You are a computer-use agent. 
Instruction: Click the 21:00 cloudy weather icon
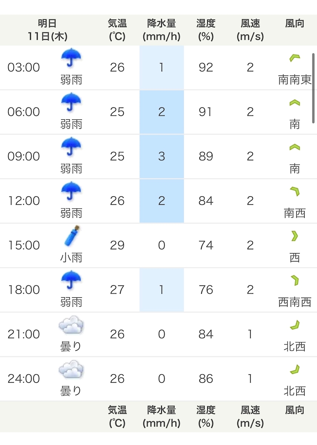(71, 325)
